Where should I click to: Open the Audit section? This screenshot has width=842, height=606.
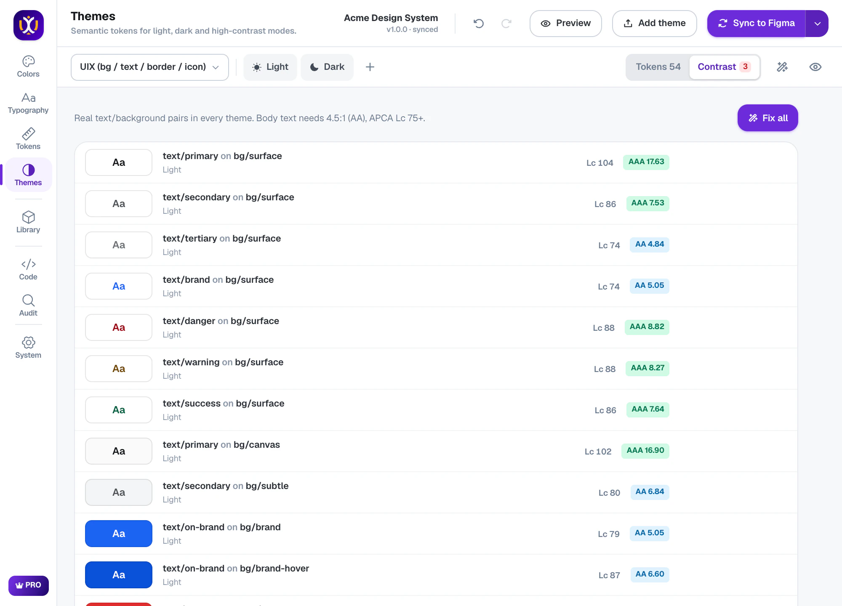point(28,306)
